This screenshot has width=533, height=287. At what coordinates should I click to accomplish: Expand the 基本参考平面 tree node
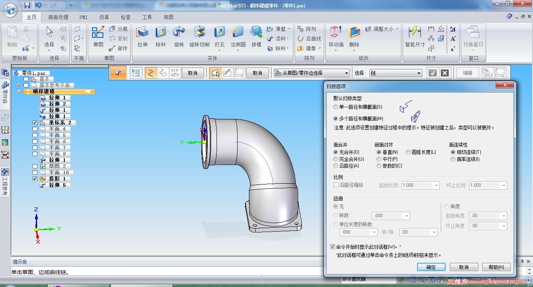(19, 85)
